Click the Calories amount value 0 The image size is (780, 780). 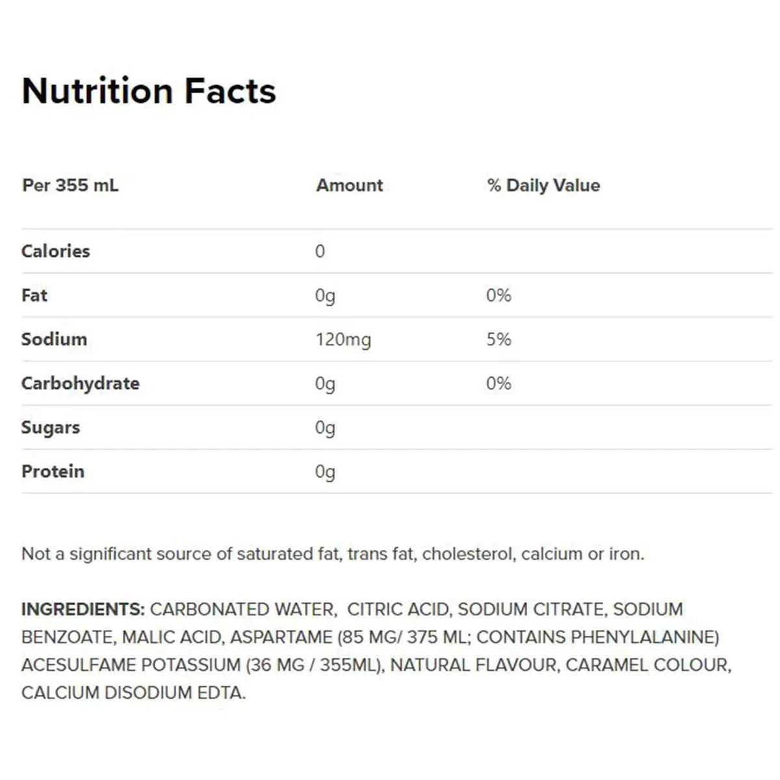click(320, 252)
